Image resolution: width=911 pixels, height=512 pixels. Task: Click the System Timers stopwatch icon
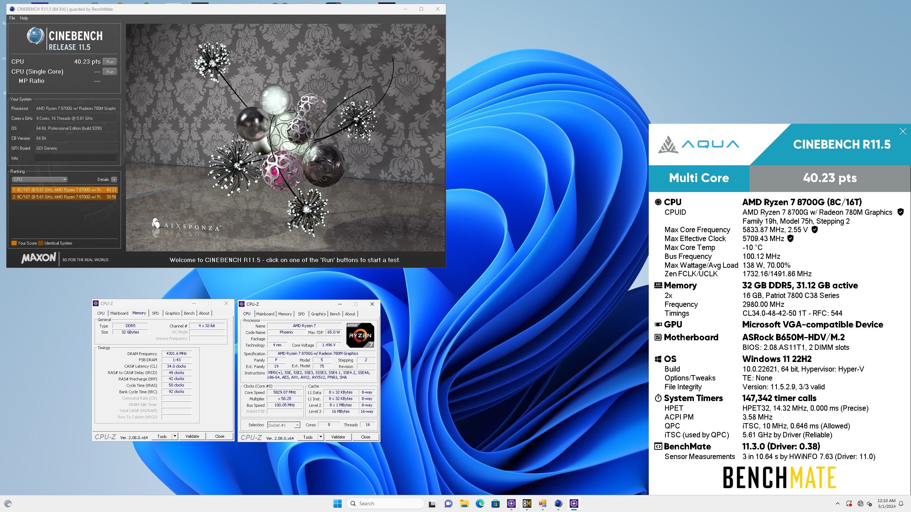(x=658, y=398)
